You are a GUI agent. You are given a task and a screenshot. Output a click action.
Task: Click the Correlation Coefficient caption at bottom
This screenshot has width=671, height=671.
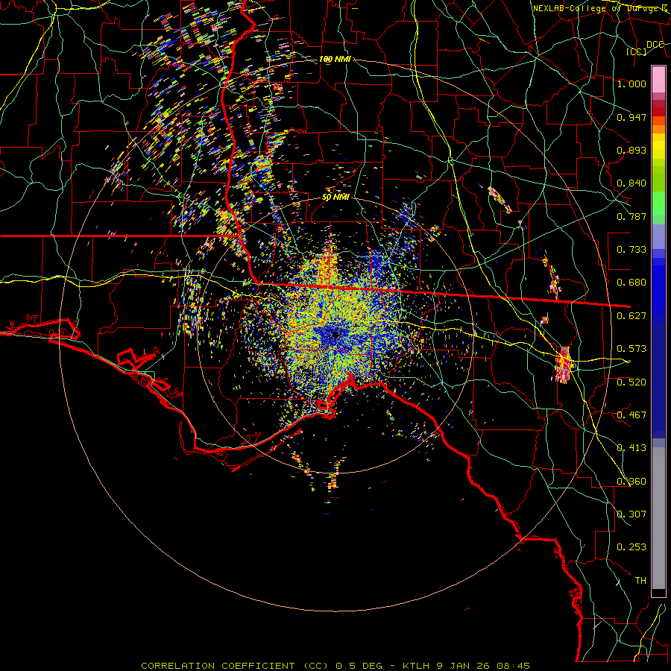pyautogui.click(x=335, y=666)
